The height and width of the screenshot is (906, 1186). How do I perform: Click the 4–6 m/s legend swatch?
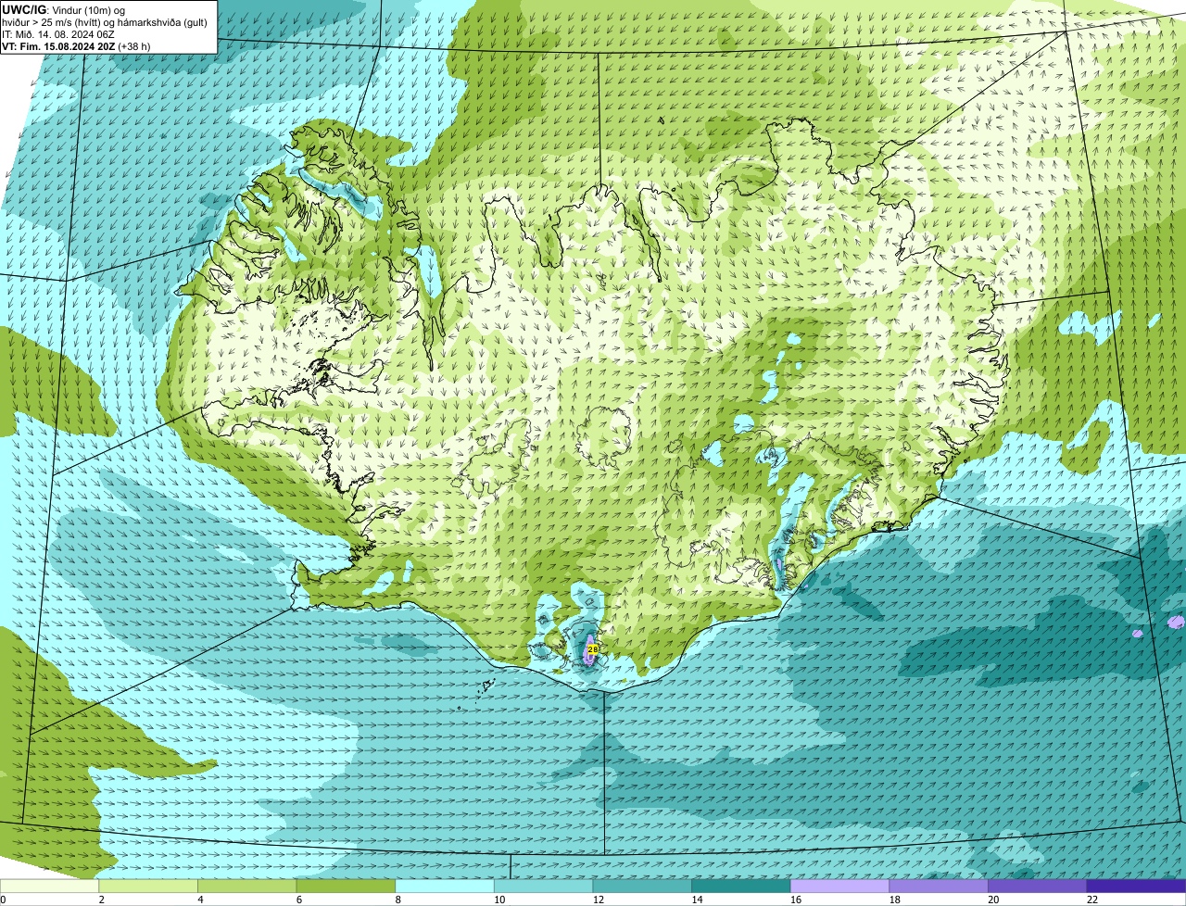tap(246, 886)
